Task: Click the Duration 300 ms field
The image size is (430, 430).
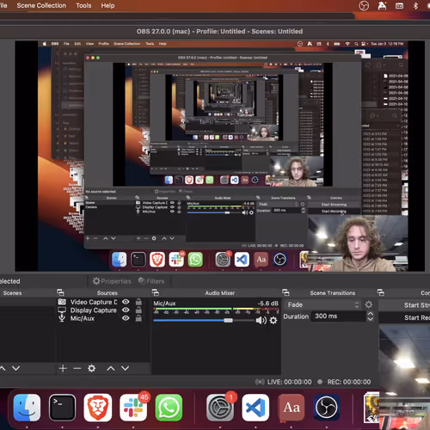Action: [338, 316]
